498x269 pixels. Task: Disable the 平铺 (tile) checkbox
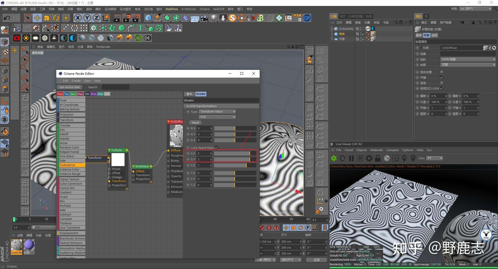pyautogui.click(x=442, y=78)
